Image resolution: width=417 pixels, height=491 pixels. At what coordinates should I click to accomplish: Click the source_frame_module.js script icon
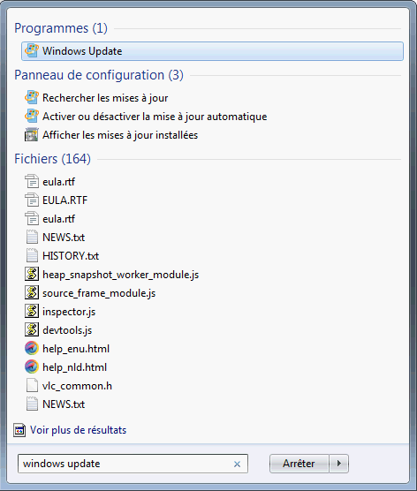[32, 293]
